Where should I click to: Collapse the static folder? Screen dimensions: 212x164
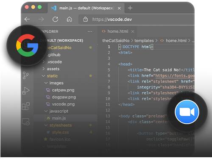44,76
